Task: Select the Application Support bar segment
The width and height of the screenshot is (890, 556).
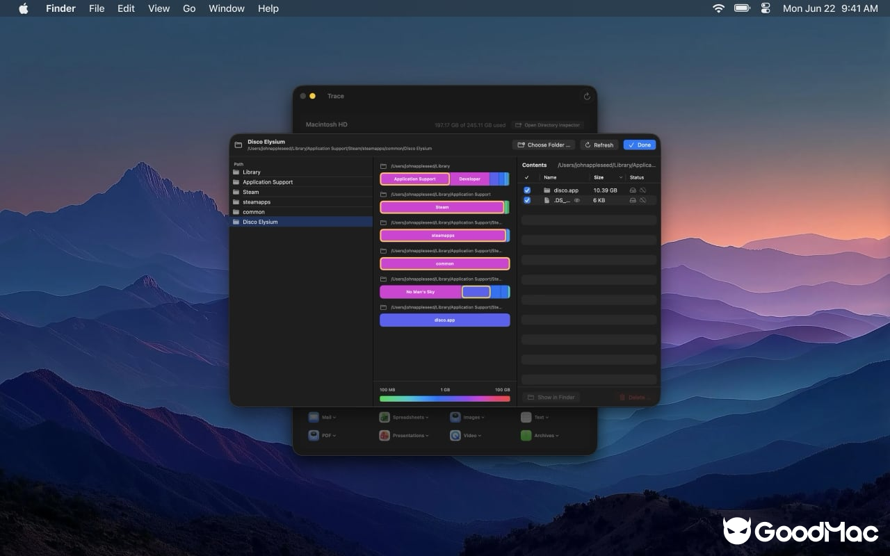Action: (414, 179)
